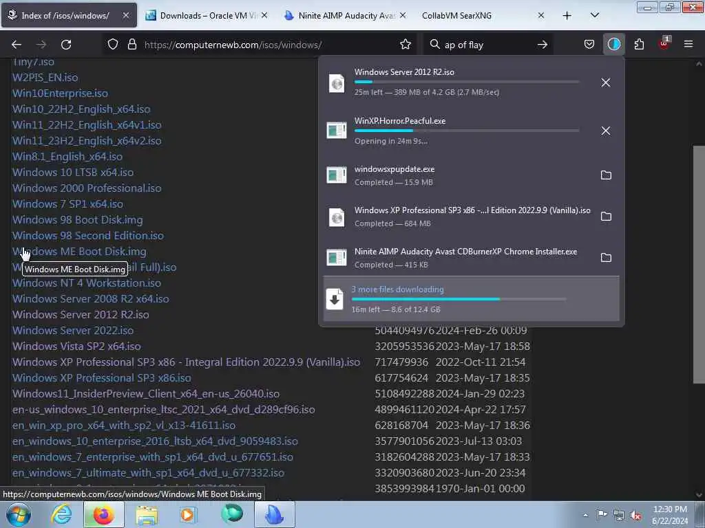Click the search box containing 'ap of flay'

pyautogui.click(x=488, y=45)
